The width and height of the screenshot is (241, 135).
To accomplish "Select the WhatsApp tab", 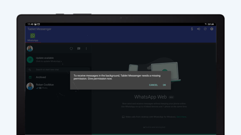I will [x=33, y=40].
